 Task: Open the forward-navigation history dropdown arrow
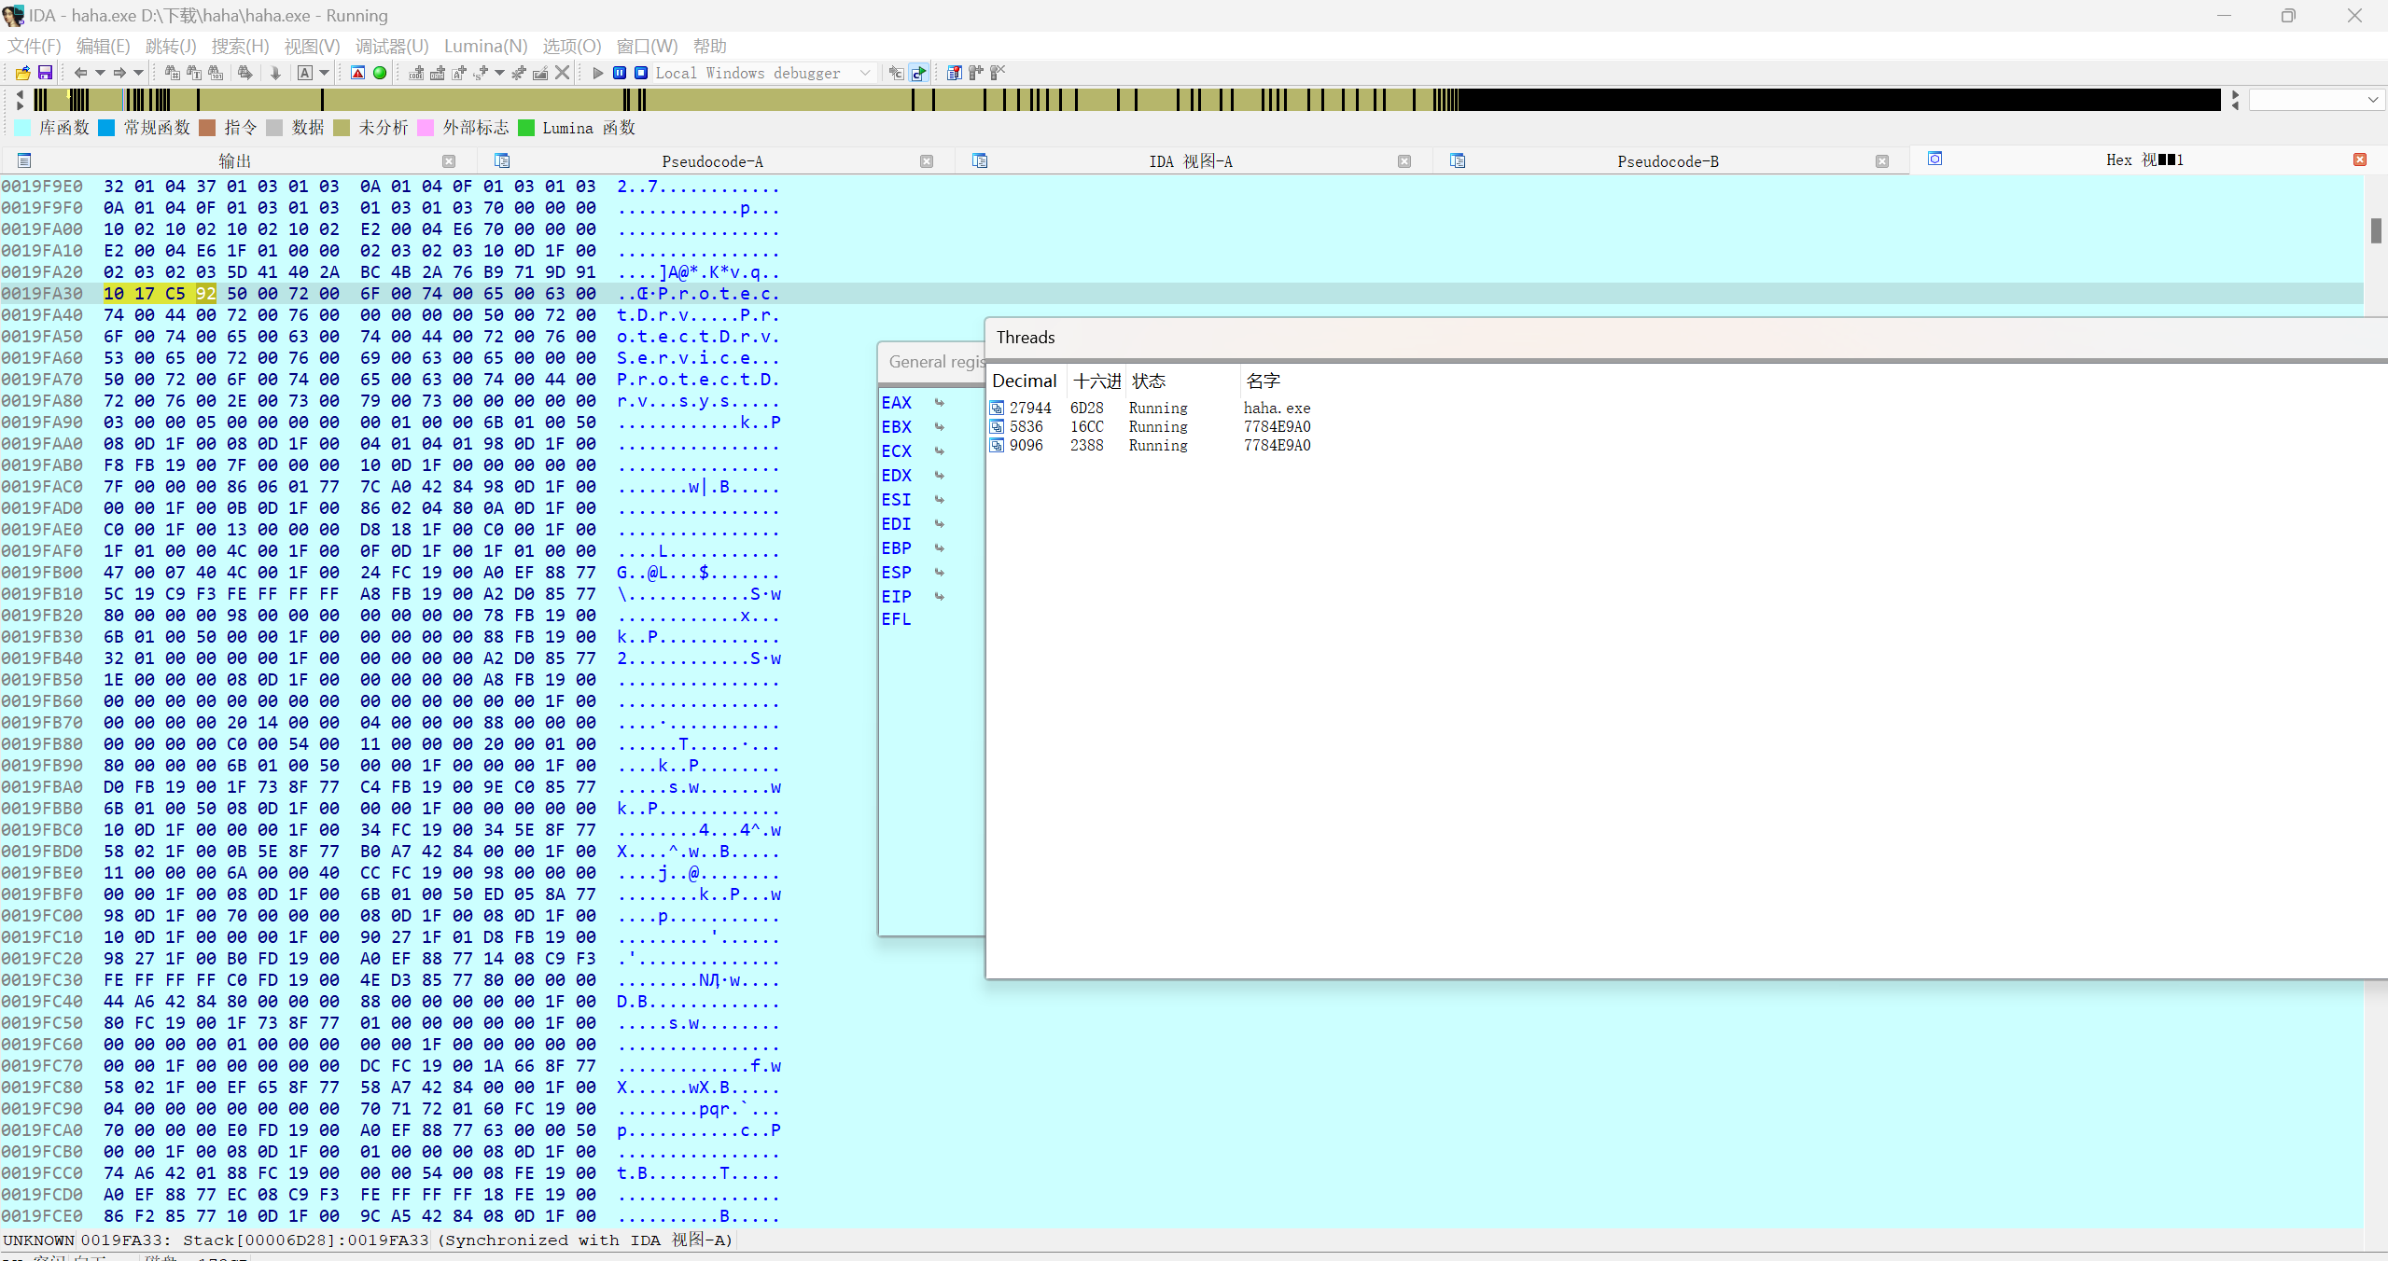139,73
